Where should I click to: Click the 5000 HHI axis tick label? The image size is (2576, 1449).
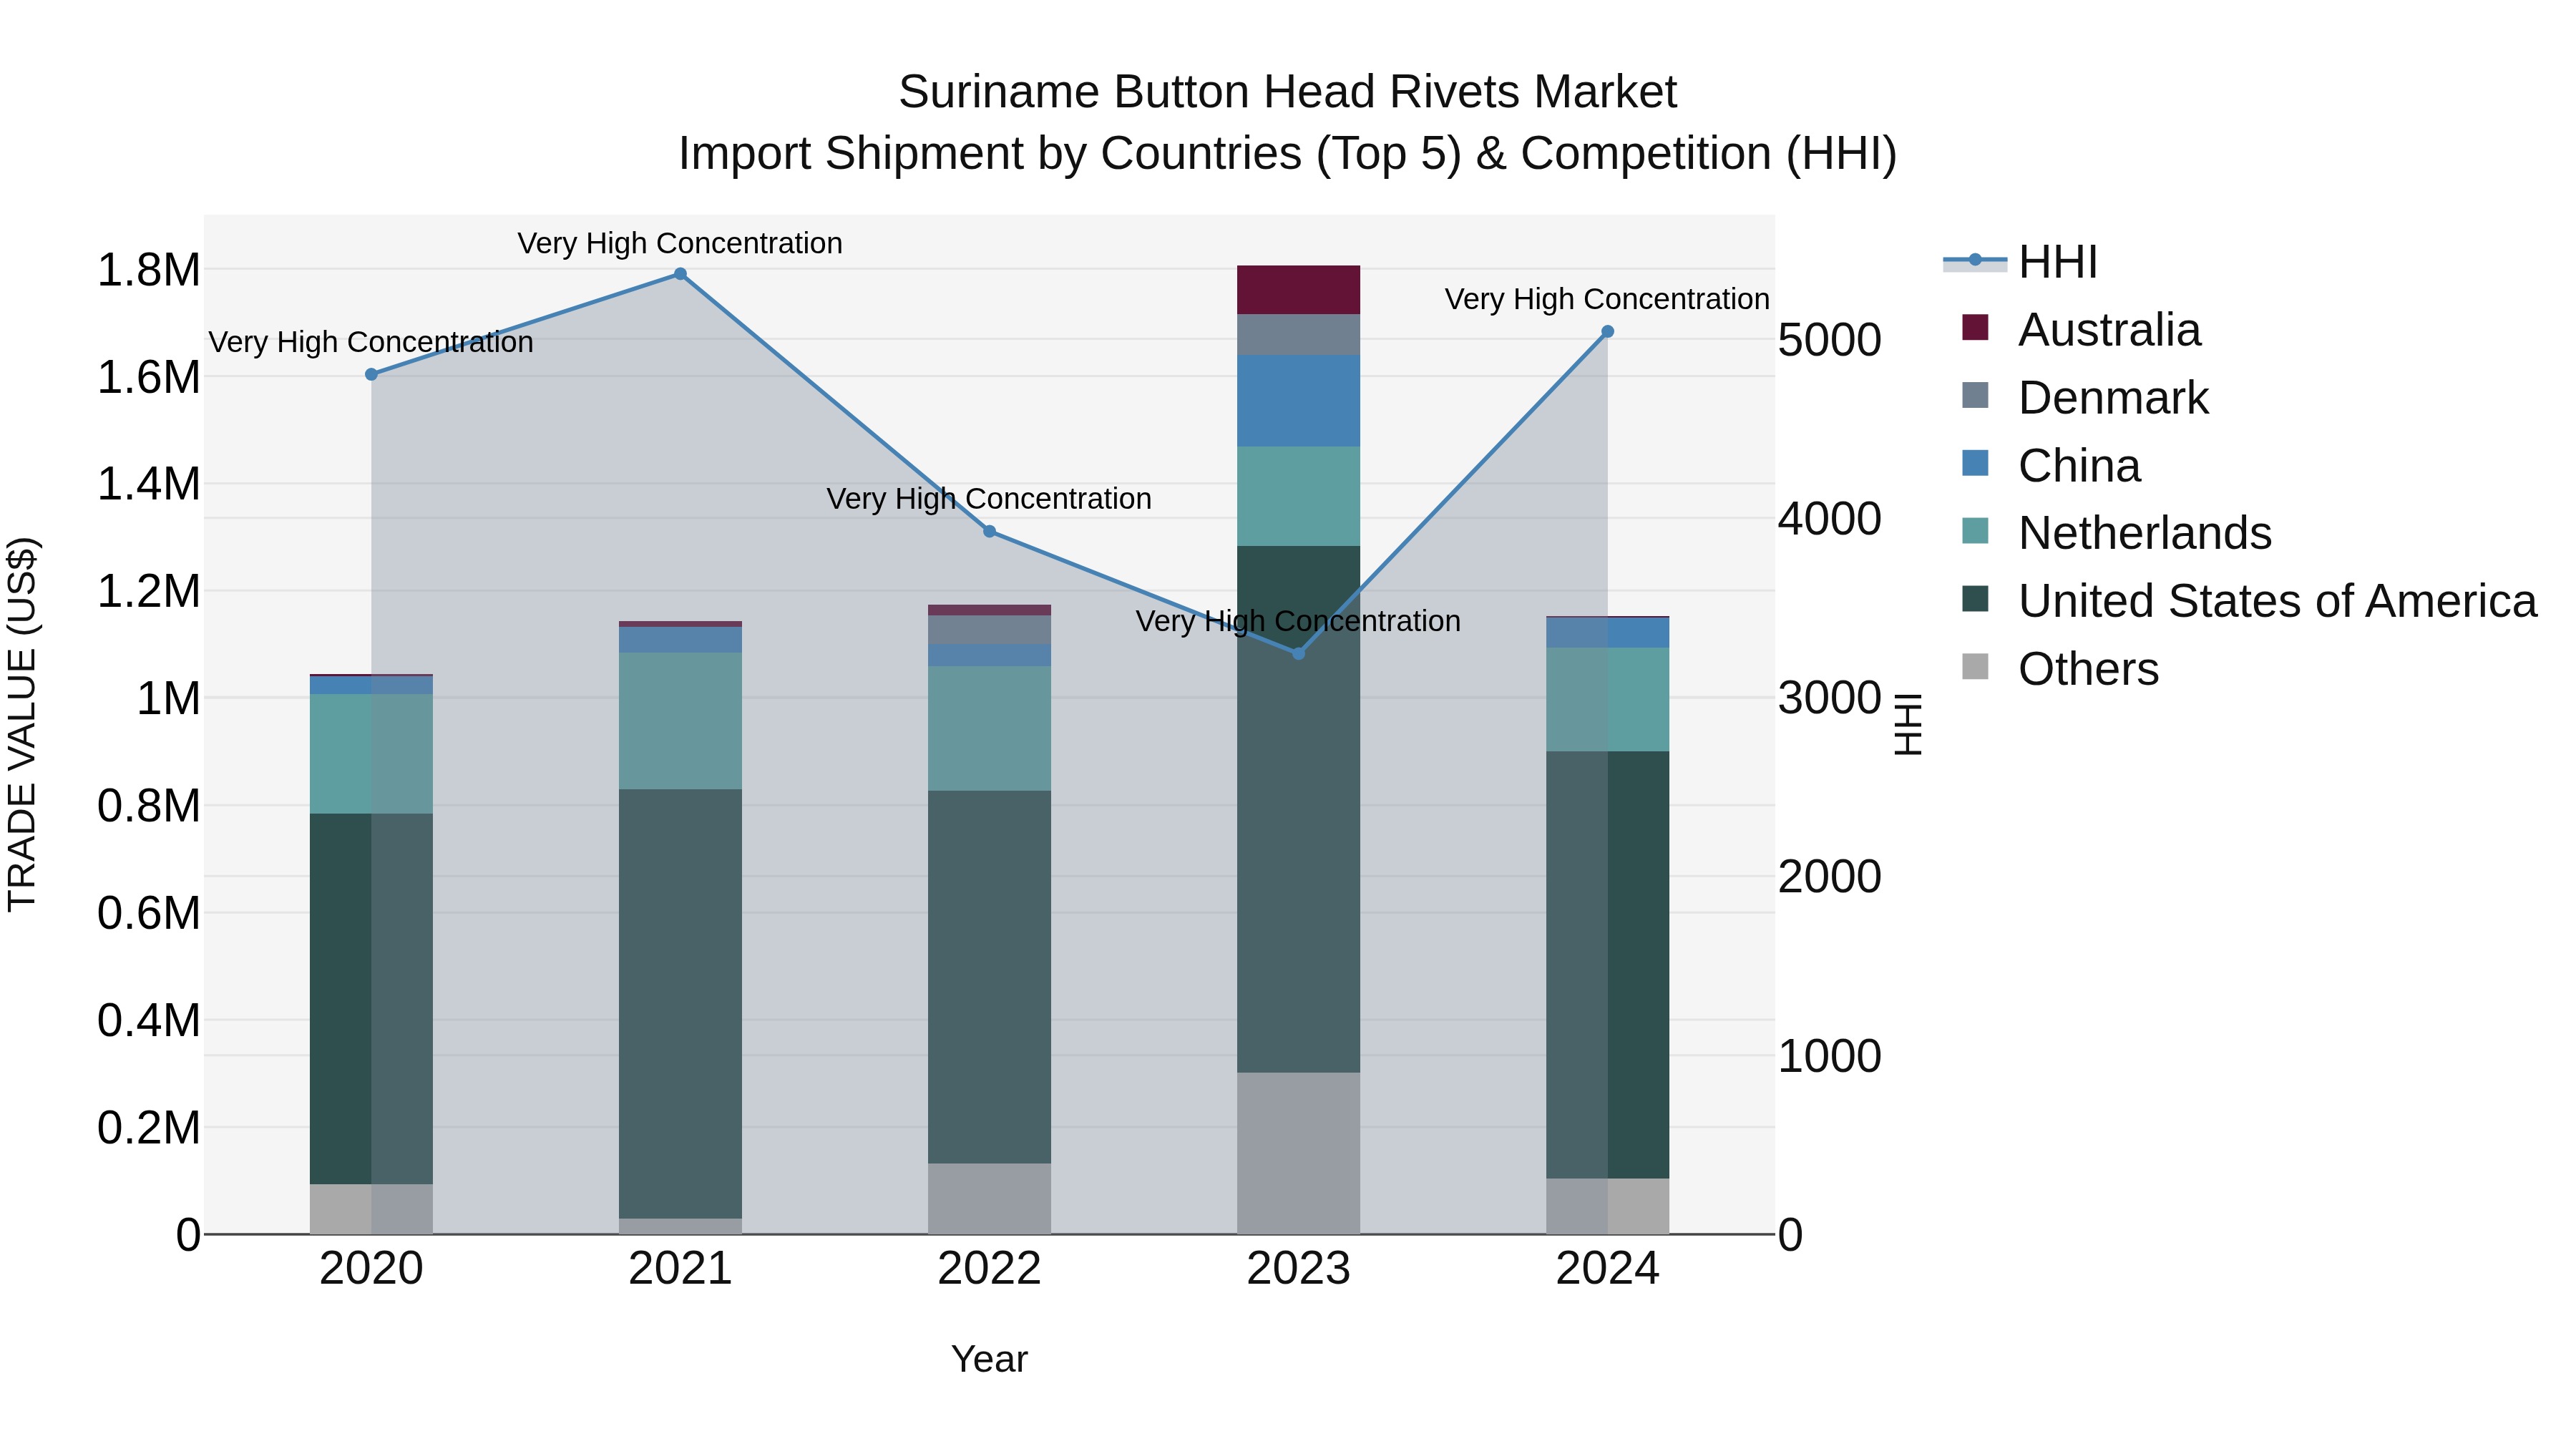tap(1829, 340)
